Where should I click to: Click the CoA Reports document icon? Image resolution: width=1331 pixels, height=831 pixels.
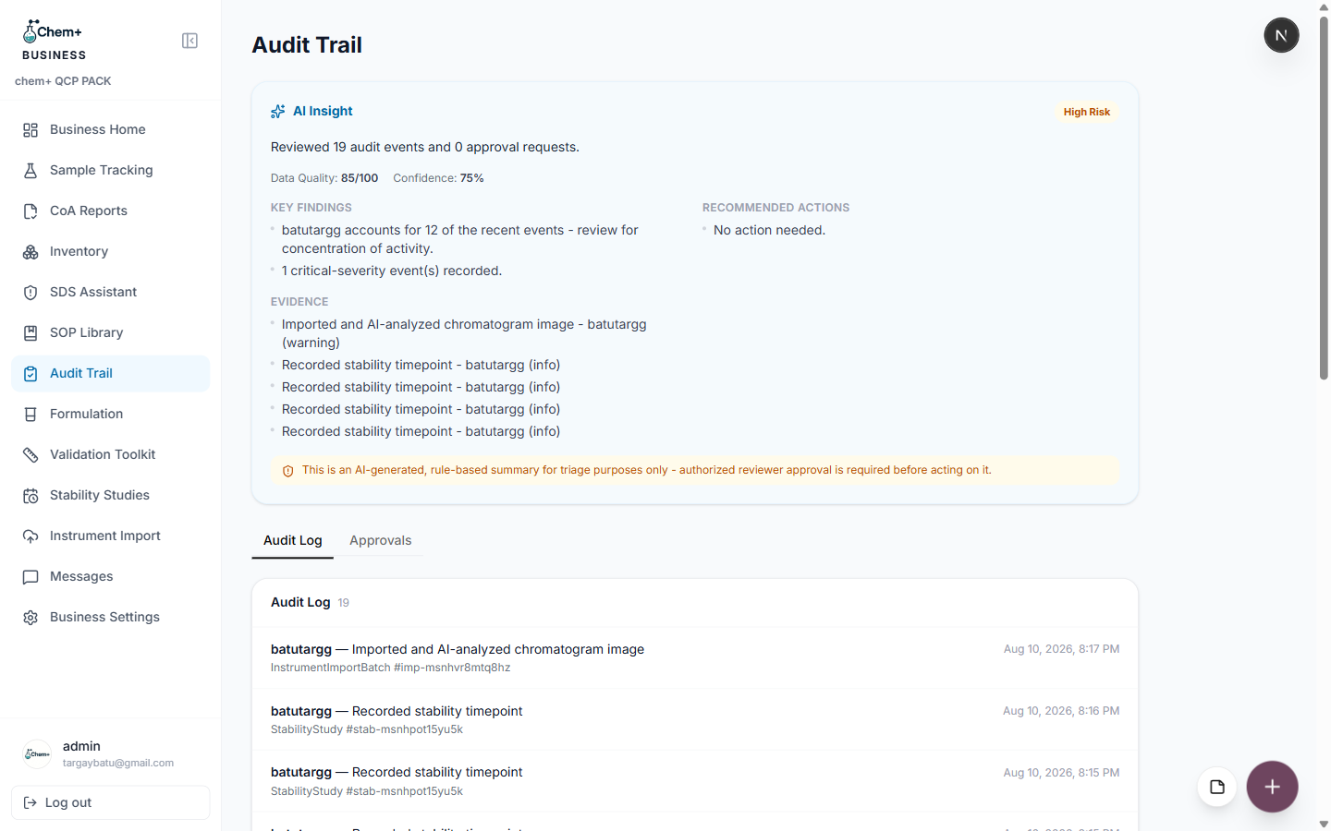tap(31, 211)
